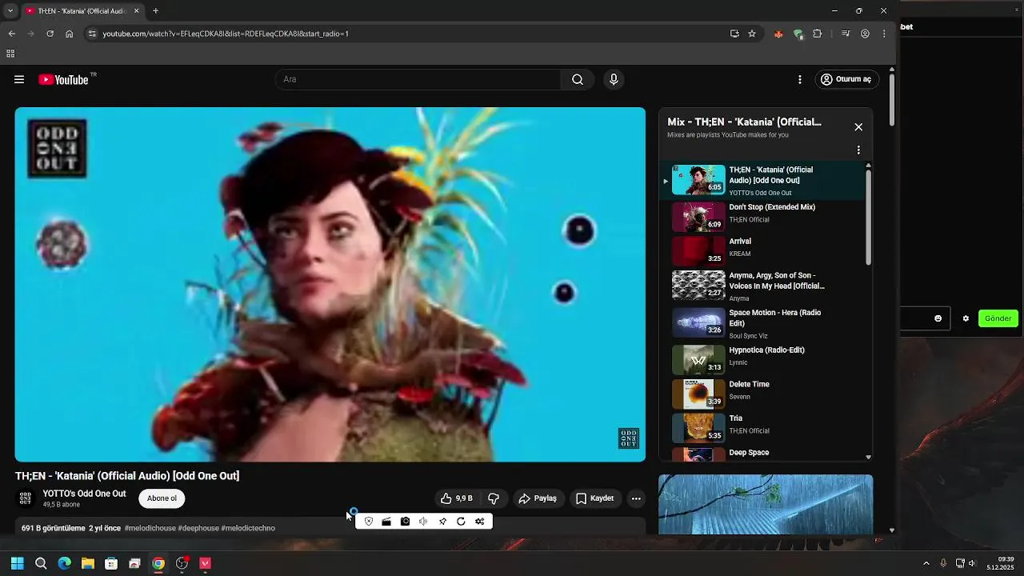The height and width of the screenshot is (576, 1024).
Task: Close the TH;EN Katania tab
Action: click(x=136, y=11)
